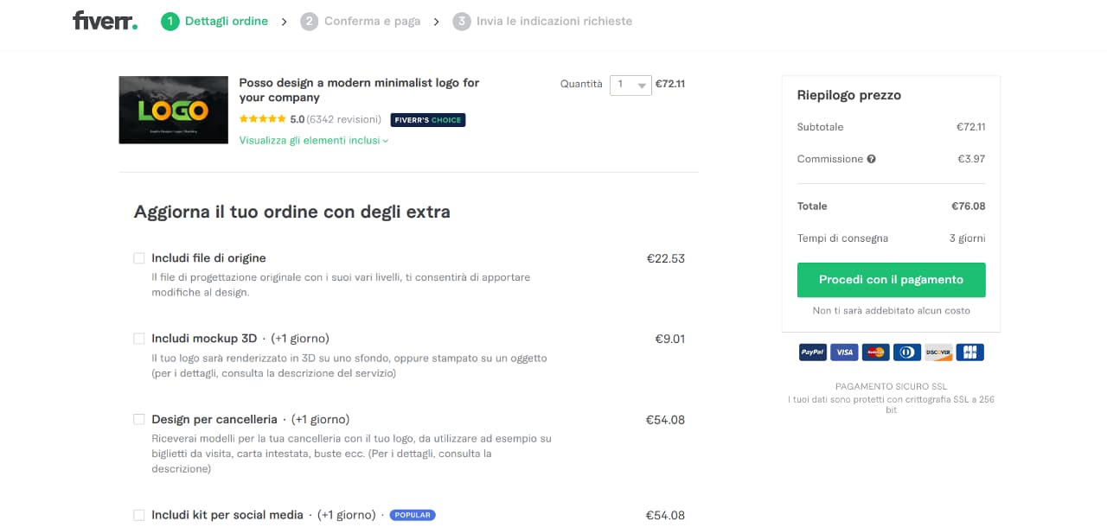This screenshot has width=1107, height=527.
Task: Tick the Design per cancelleria checkbox
Action: coord(139,420)
